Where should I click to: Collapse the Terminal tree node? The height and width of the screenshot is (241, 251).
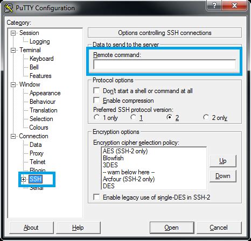click(x=13, y=50)
